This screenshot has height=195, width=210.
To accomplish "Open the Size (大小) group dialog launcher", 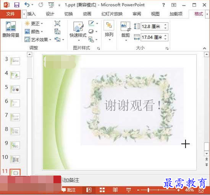I will [167, 48].
